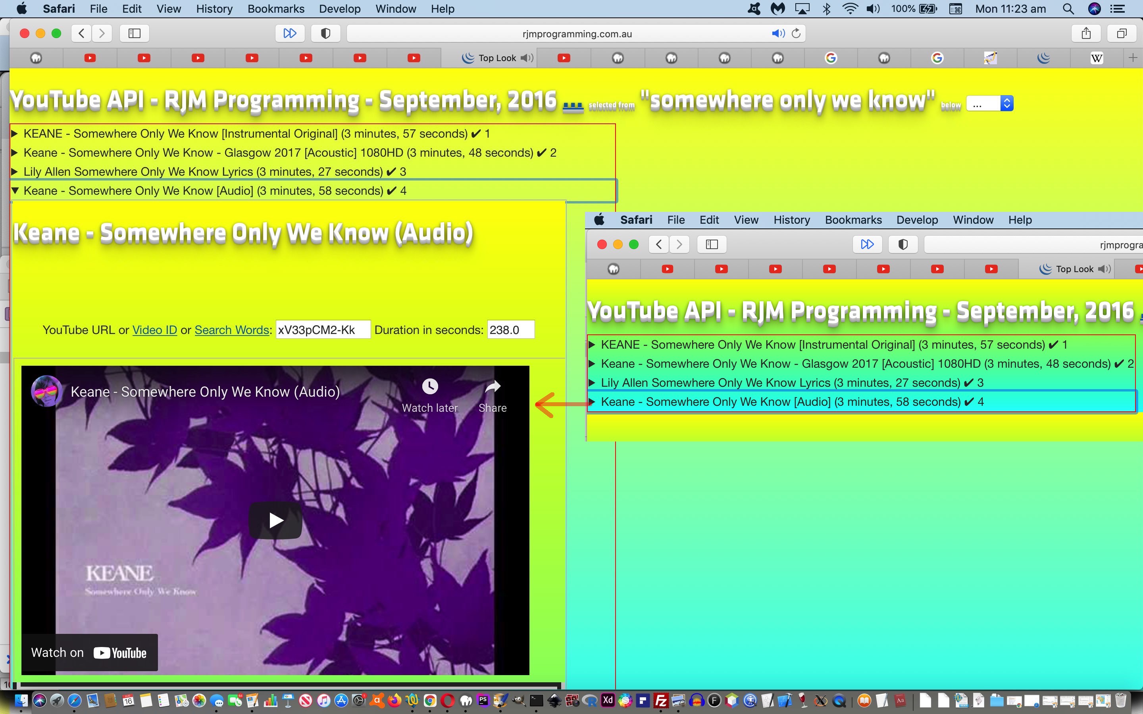Open Siri from the menu bar

point(1094,8)
